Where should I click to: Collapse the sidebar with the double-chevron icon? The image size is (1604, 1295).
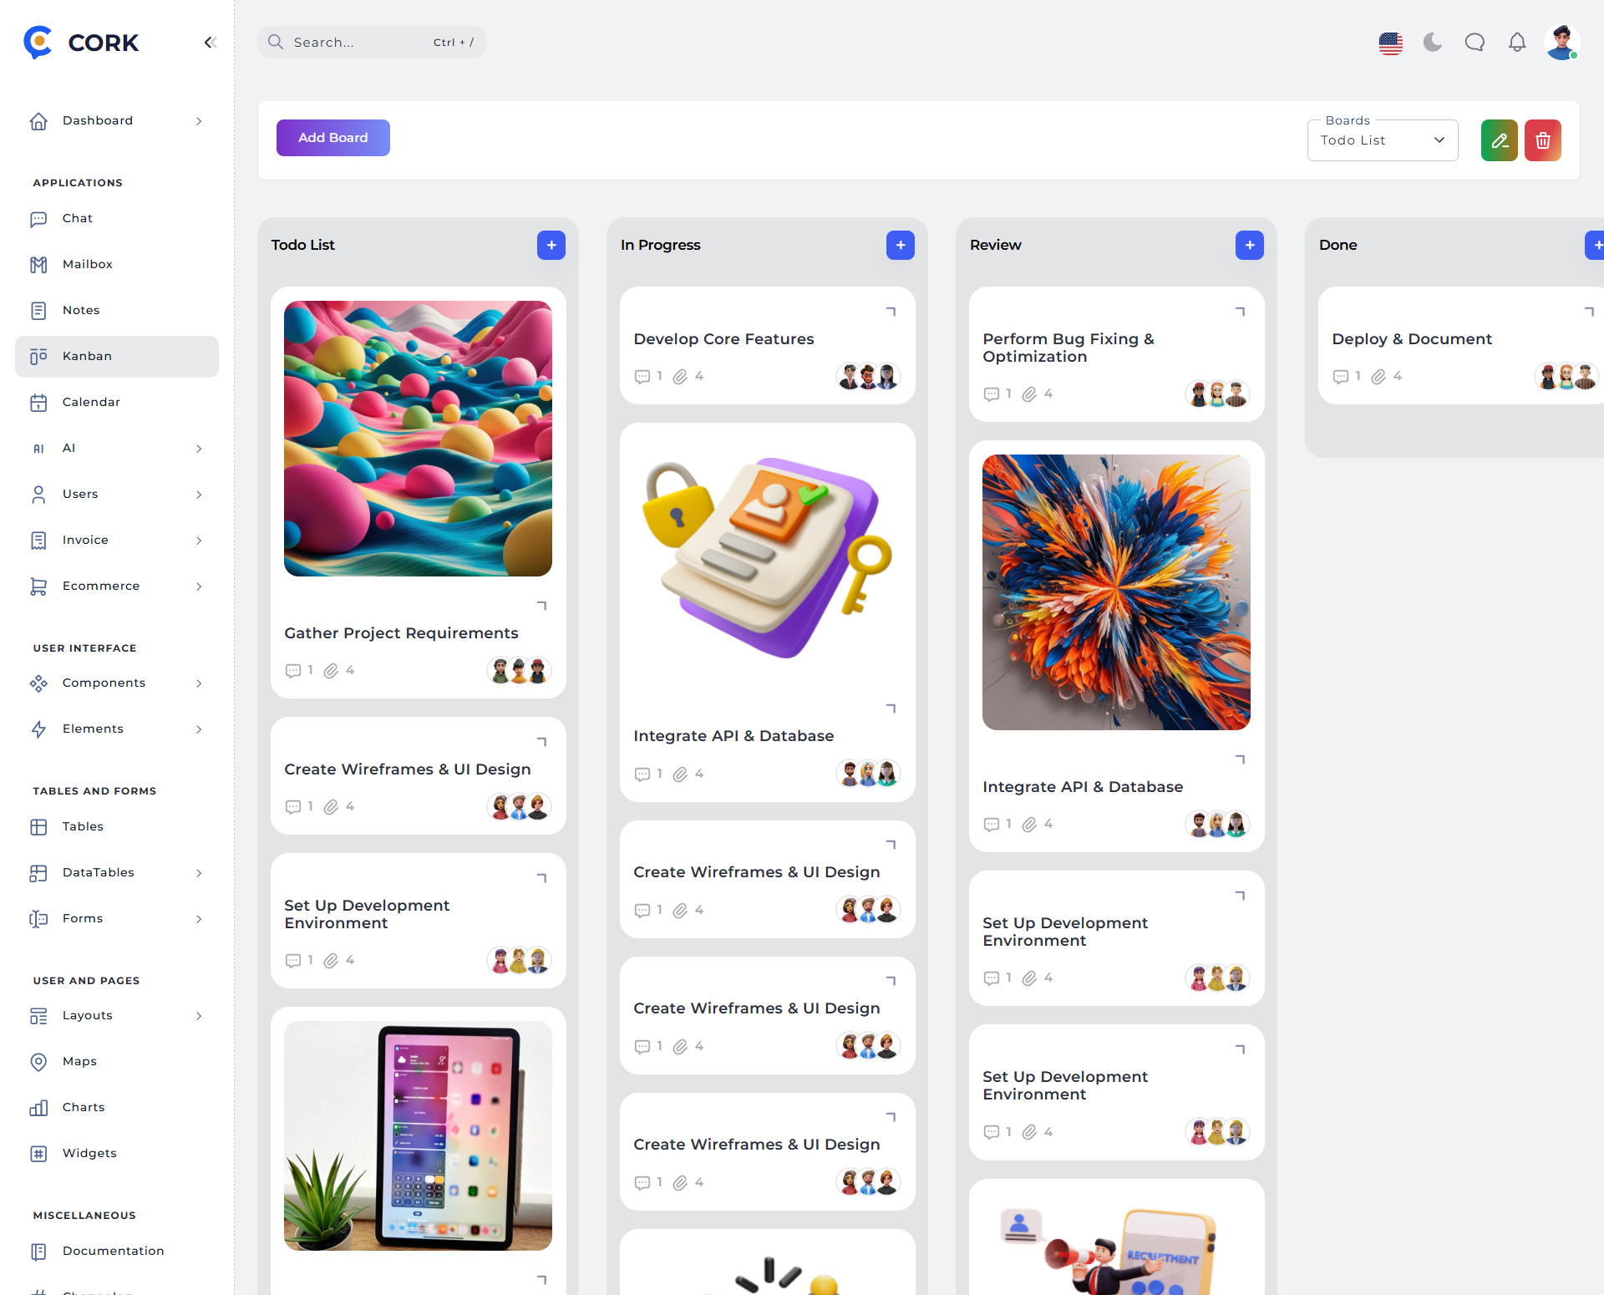[x=210, y=43]
